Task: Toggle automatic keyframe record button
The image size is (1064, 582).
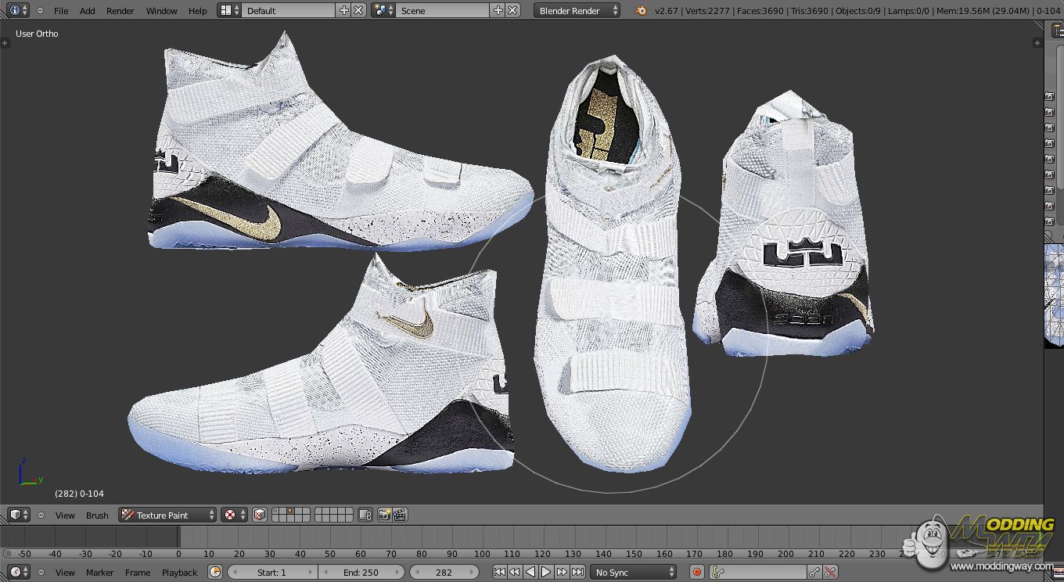Action: click(x=696, y=572)
